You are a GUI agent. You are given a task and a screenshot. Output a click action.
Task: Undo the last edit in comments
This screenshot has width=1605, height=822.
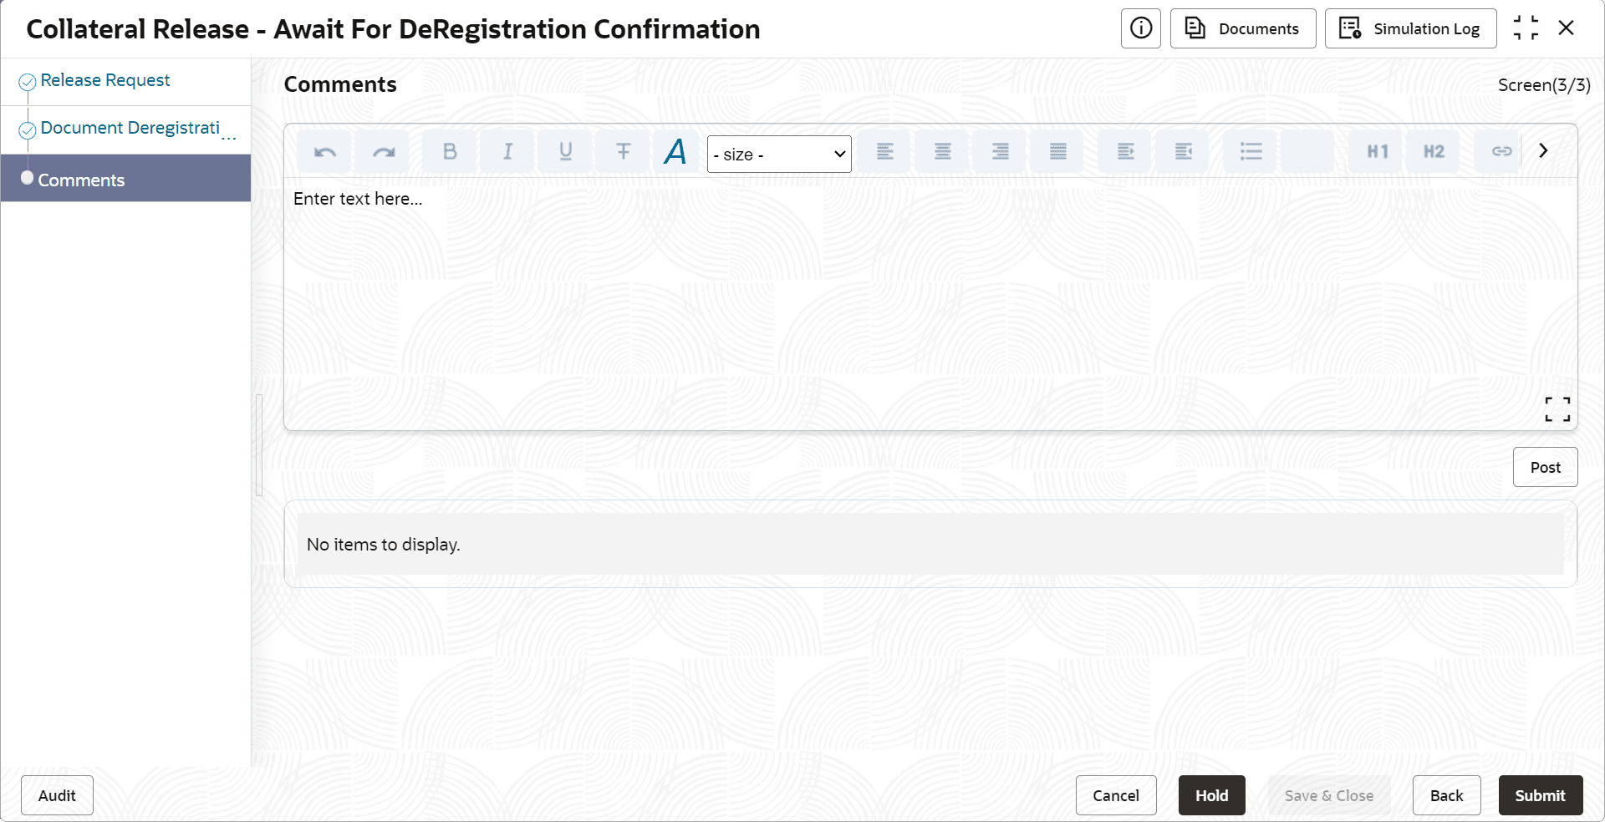(x=325, y=151)
